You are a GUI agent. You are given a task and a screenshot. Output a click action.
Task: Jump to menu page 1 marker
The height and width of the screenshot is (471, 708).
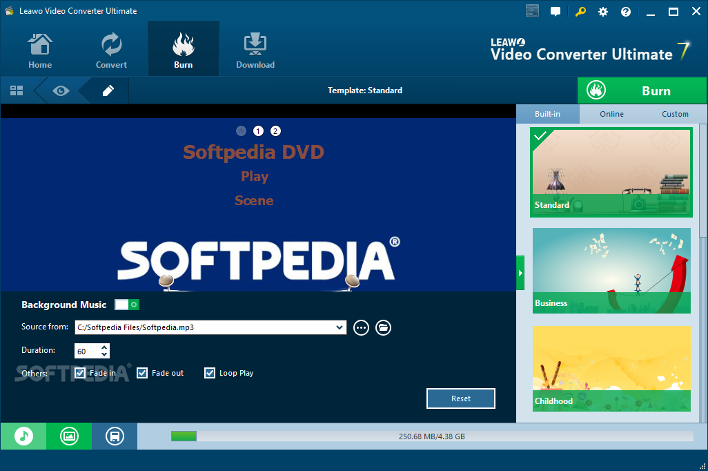258,131
